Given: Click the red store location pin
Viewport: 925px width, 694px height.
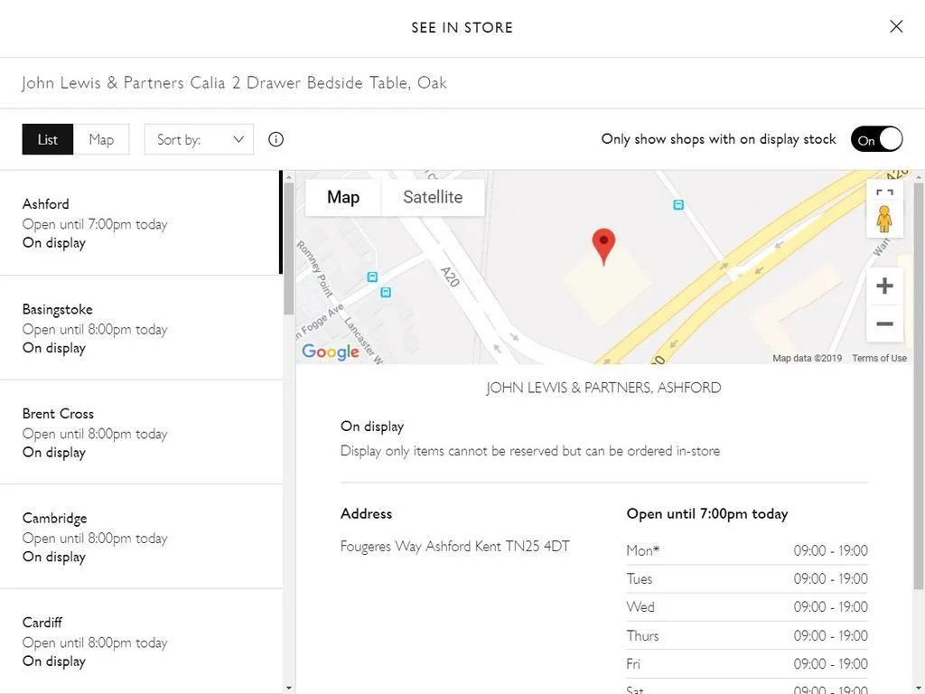Looking at the screenshot, I should tap(603, 247).
